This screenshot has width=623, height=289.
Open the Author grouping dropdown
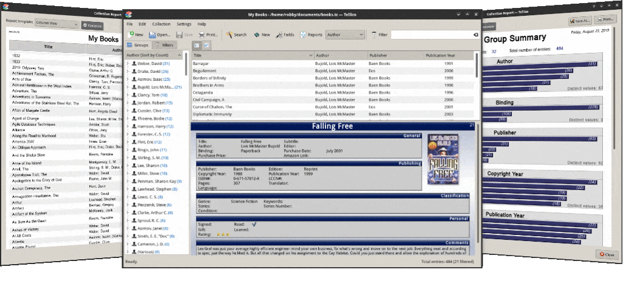tap(345, 35)
